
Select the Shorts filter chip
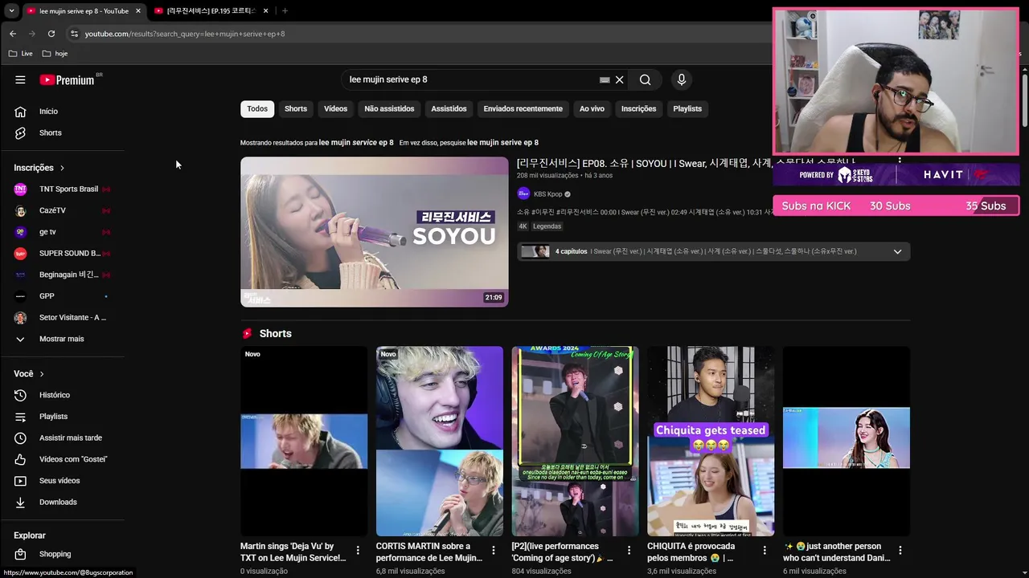[x=296, y=108]
